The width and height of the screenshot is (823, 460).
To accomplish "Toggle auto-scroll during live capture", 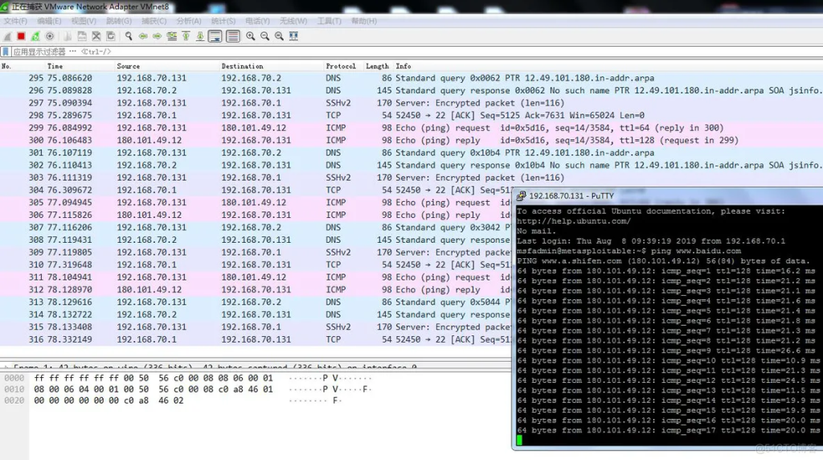I will (215, 36).
